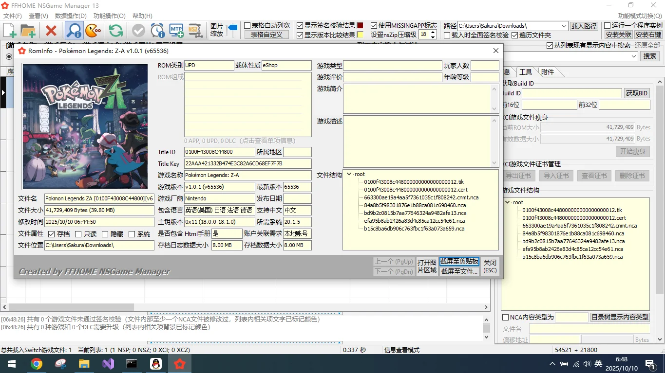The height and width of the screenshot is (373, 665).
Task: Open the 路径 path dropdown
Action: [x=564, y=26]
